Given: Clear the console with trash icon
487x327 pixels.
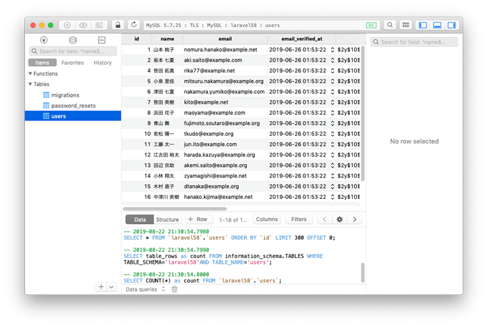Looking at the screenshot, I should [x=175, y=289].
